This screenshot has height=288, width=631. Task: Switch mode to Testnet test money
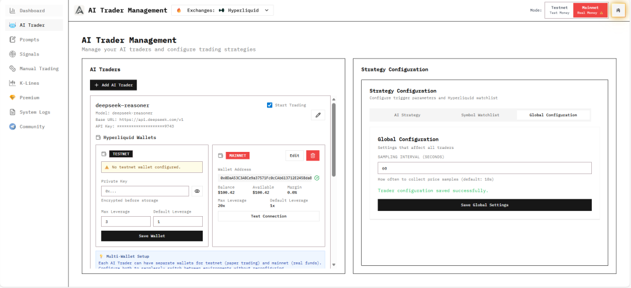coord(559,10)
